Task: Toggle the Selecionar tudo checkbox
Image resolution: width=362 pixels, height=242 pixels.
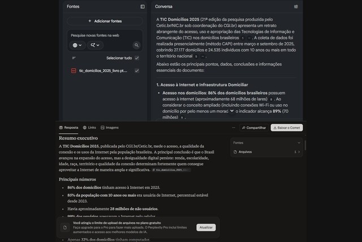Action: pyautogui.click(x=137, y=58)
